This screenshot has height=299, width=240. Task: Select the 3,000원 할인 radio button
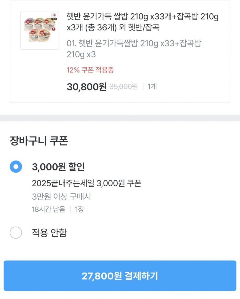16,167
